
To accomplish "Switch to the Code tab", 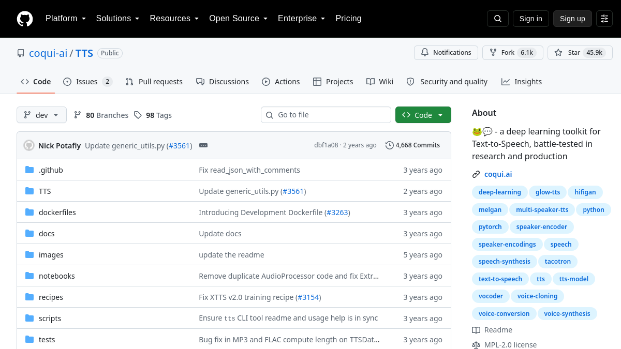I will pyautogui.click(x=36, y=82).
